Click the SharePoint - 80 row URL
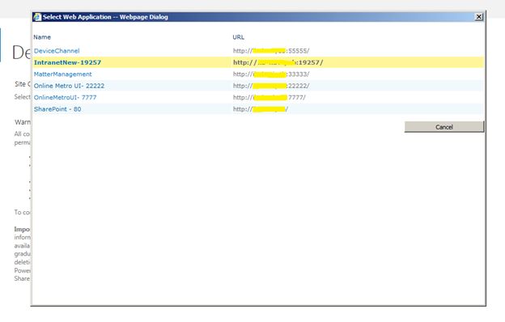The width and height of the screenshot is (505, 322). click(261, 109)
